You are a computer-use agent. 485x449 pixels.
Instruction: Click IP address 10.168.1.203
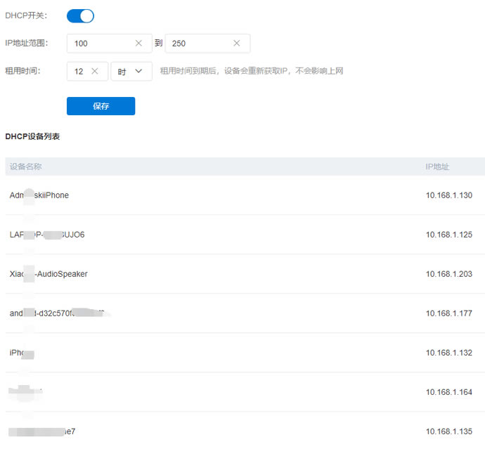[448, 274]
